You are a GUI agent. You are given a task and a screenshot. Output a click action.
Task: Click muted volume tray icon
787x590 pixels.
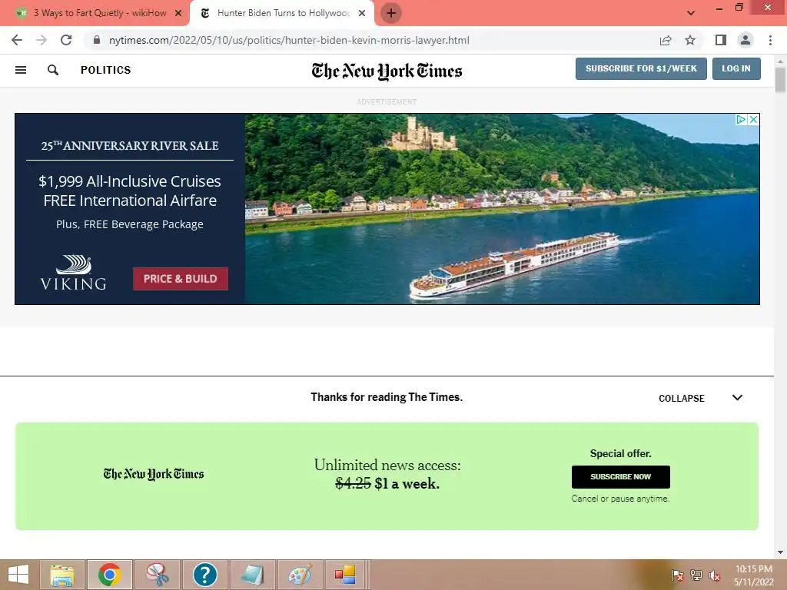point(715,575)
